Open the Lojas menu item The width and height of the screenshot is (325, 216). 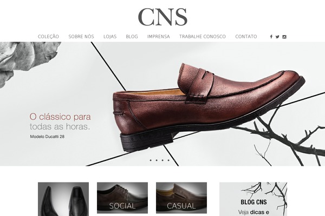click(x=110, y=37)
